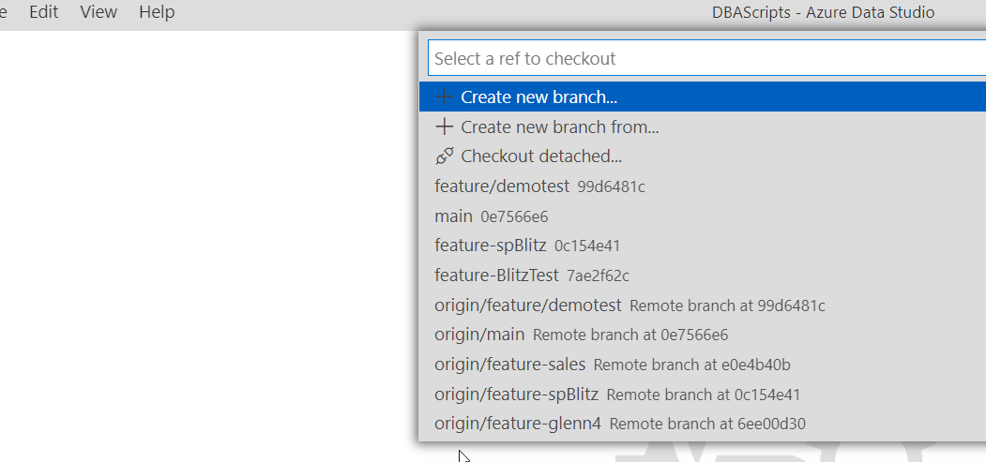This screenshot has width=986, height=462.
Task: Pick the feature-spBlitz local branch
Action: [491, 246]
